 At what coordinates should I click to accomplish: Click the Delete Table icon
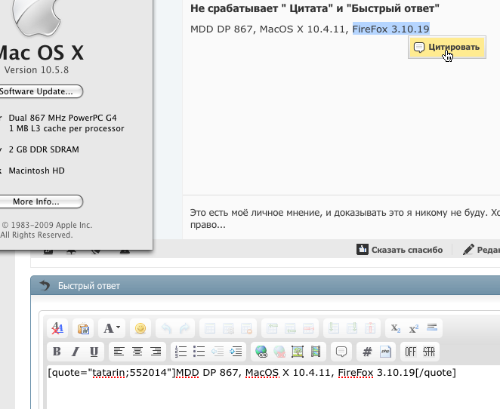click(246, 328)
